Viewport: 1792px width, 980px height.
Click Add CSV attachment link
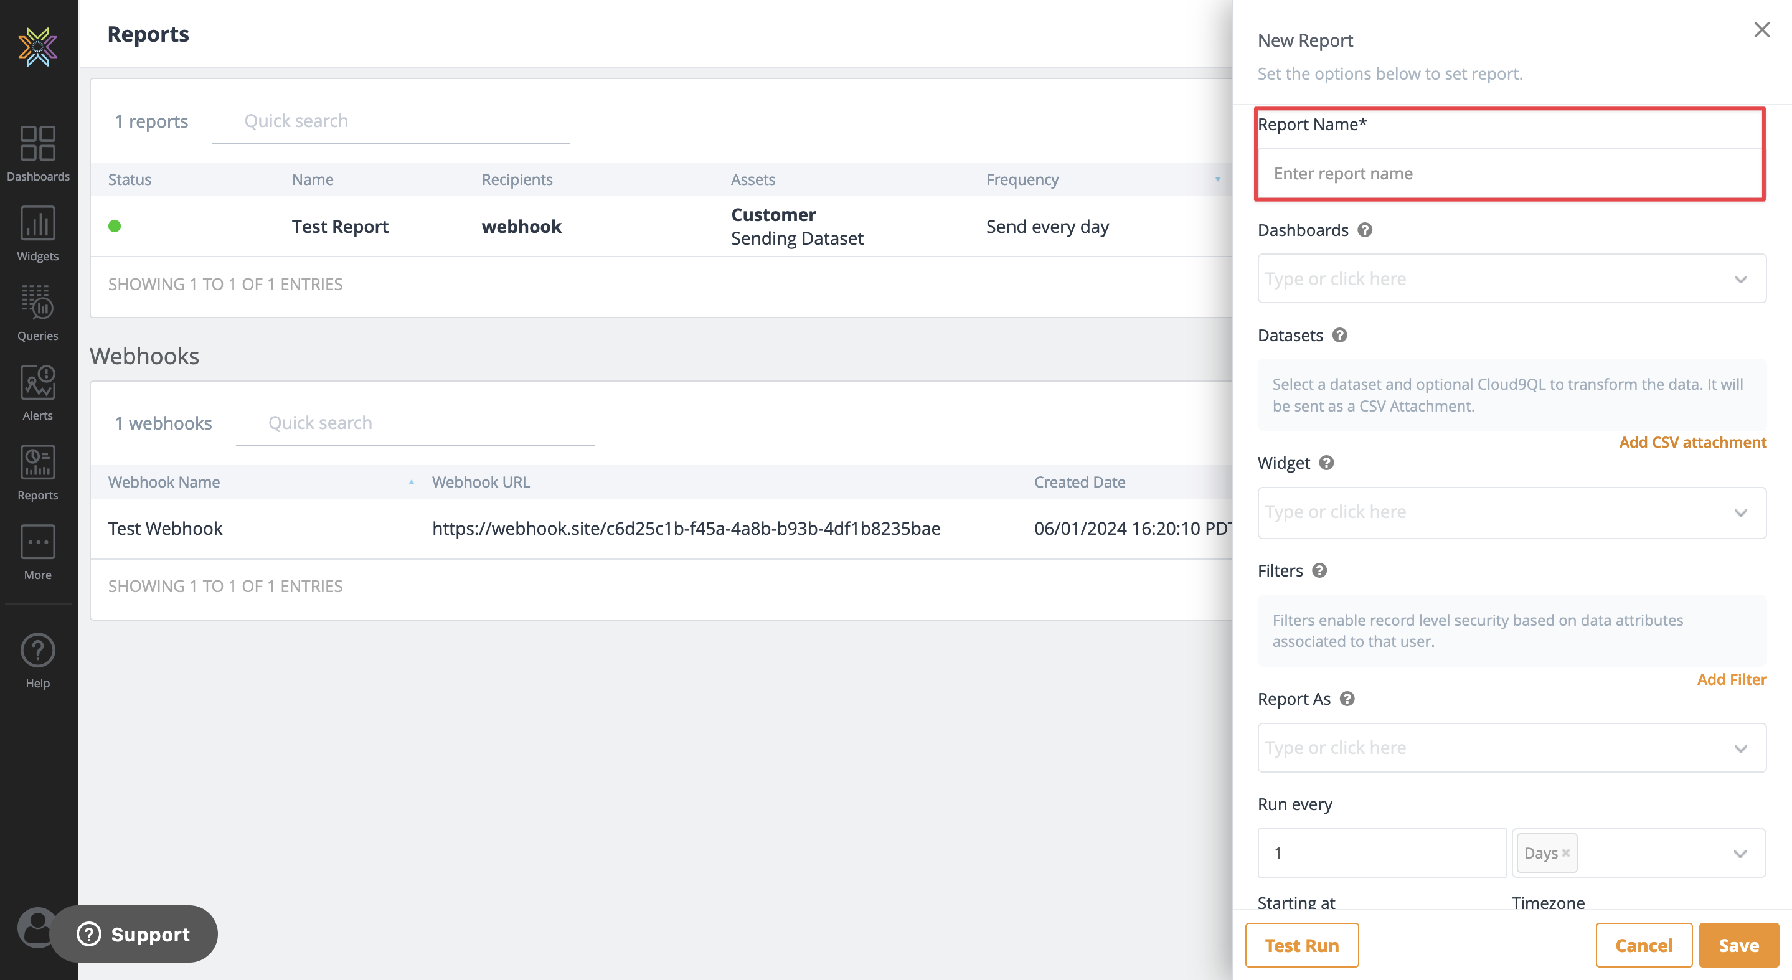[x=1692, y=442]
